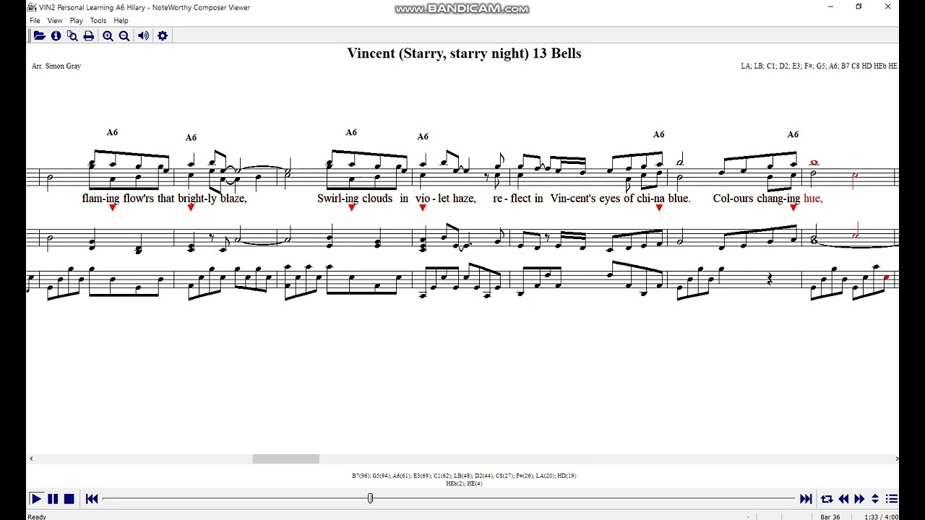Open the File menu
The height and width of the screenshot is (520, 925).
tap(35, 21)
